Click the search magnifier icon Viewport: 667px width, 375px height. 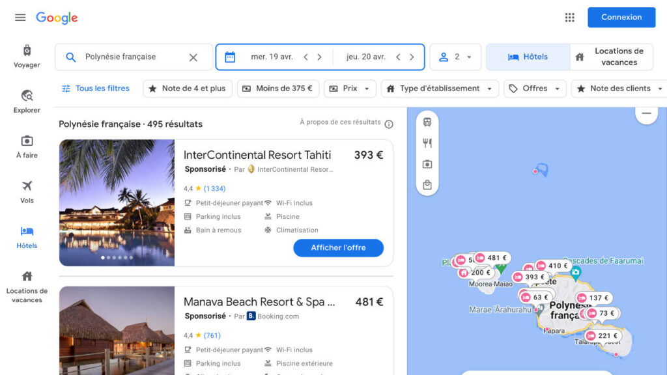point(70,57)
